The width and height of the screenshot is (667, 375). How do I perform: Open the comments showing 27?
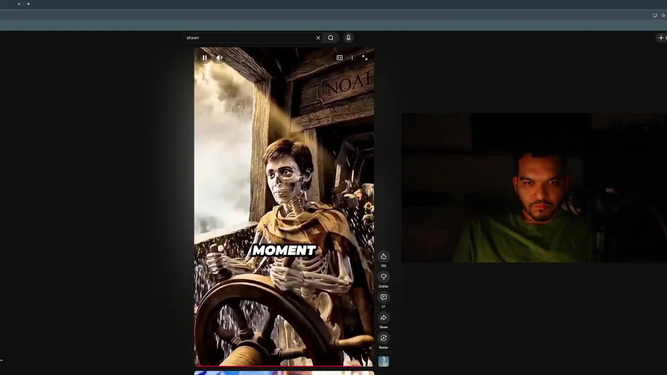click(384, 297)
